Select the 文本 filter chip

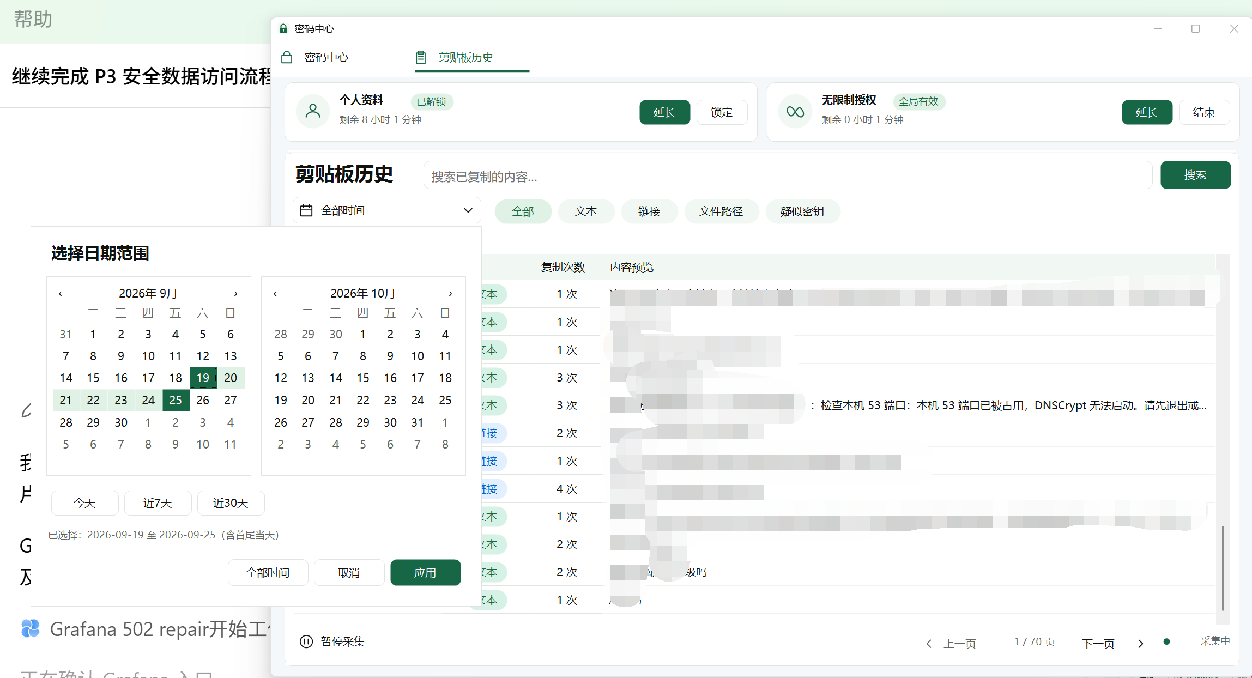[x=586, y=211]
